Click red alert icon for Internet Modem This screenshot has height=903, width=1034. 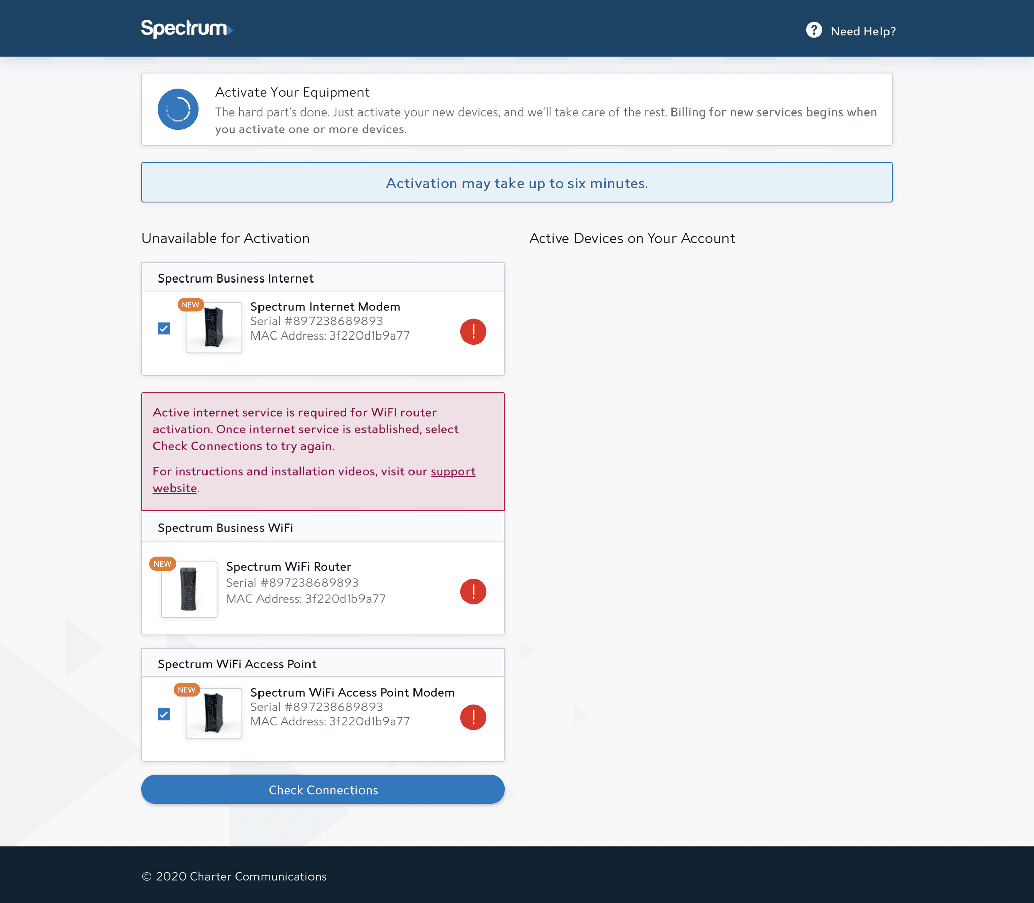[473, 331]
